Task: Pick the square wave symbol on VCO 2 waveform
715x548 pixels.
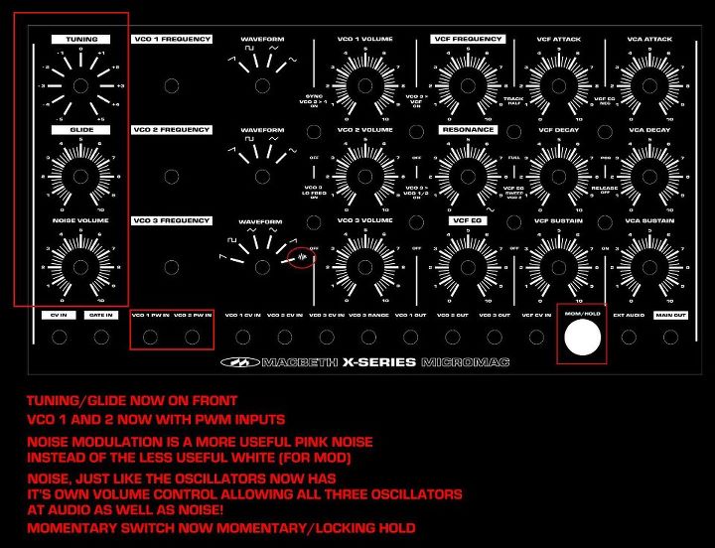Action: pos(249,139)
